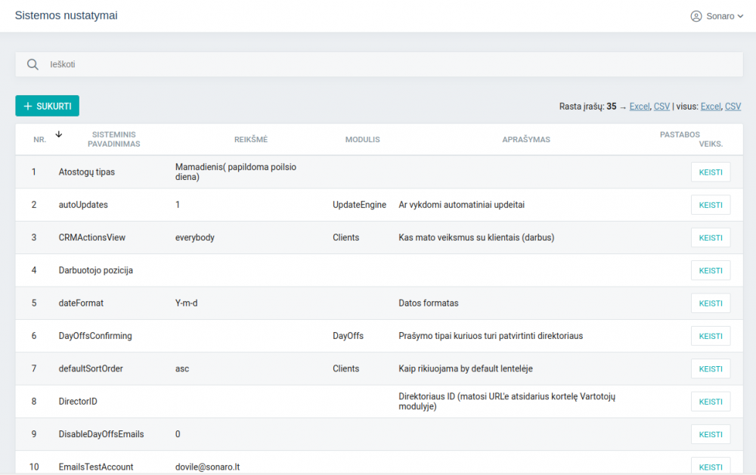Sort table by Aprašymas column header
This screenshot has height=475, width=756.
click(x=525, y=139)
